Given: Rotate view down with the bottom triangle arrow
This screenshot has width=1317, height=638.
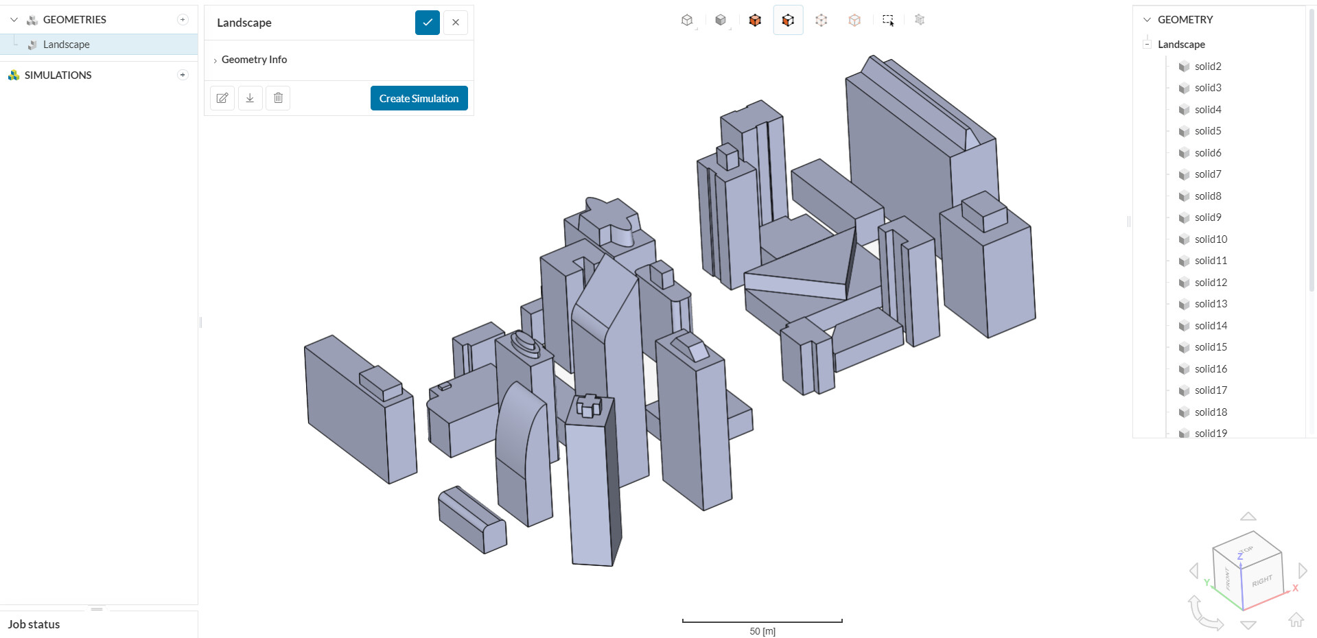Looking at the screenshot, I should (x=1248, y=625).
